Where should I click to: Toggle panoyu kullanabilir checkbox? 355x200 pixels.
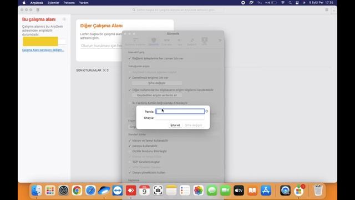[130, 146]
